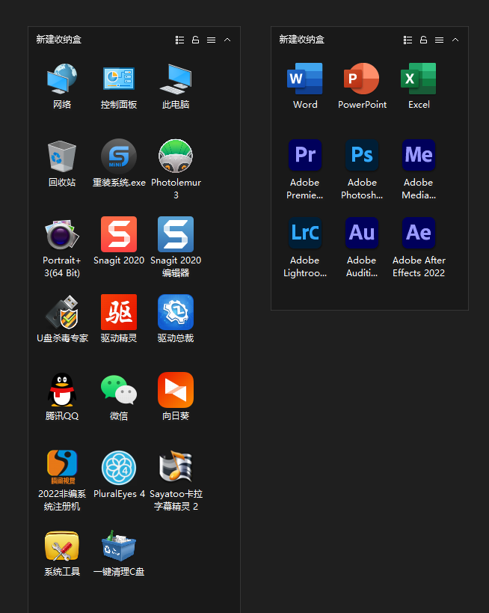This screenshot has height=613, width=489.
Task: Open the left box hamburger menu
Action: pos(212,40)
